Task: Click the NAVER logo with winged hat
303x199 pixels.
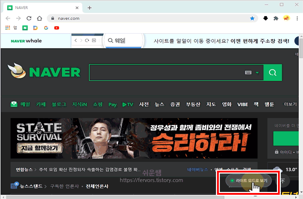Action: click(44, 71)
